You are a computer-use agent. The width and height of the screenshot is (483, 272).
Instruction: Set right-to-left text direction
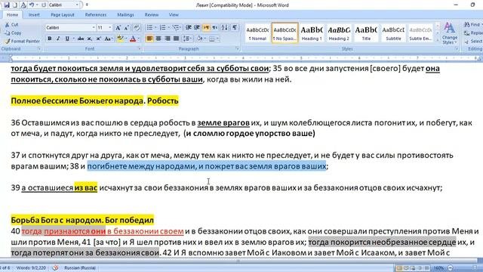click(214, 28)
